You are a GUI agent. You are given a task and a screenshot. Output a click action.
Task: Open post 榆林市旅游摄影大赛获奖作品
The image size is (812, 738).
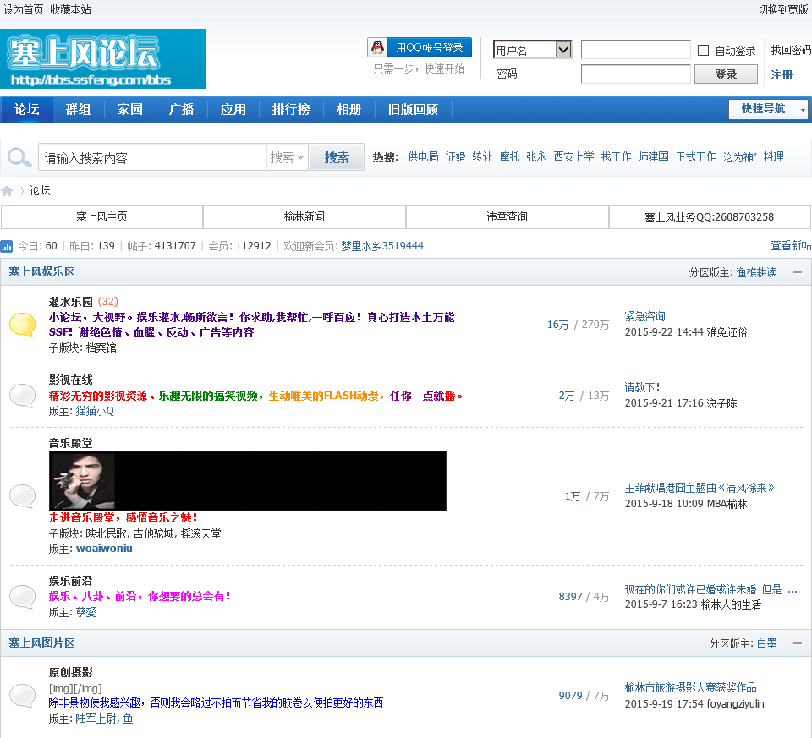(691, 687)
